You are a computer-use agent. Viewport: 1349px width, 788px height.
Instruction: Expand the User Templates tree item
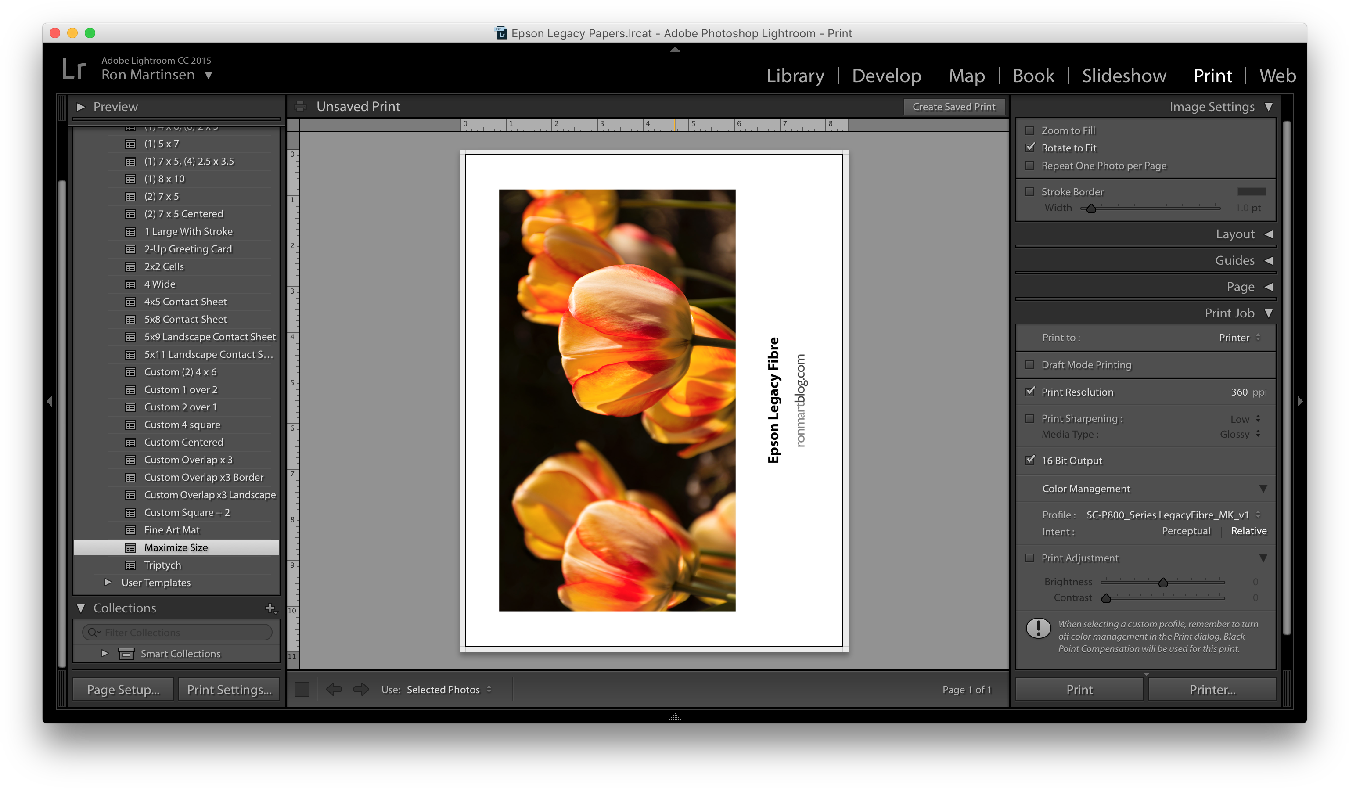point(109,583)
